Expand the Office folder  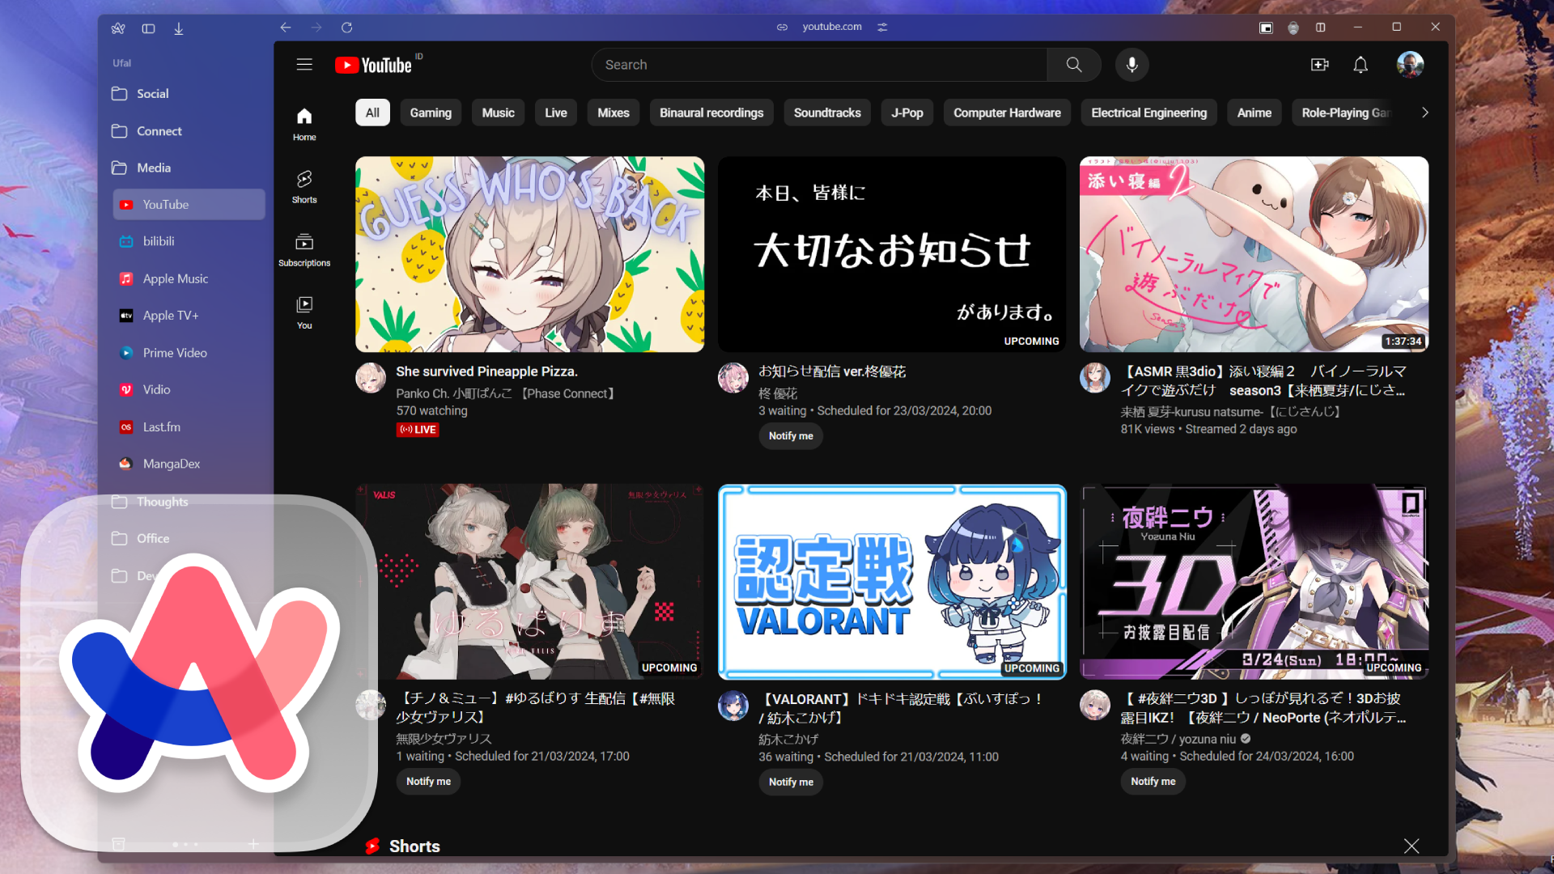[189, 538]
